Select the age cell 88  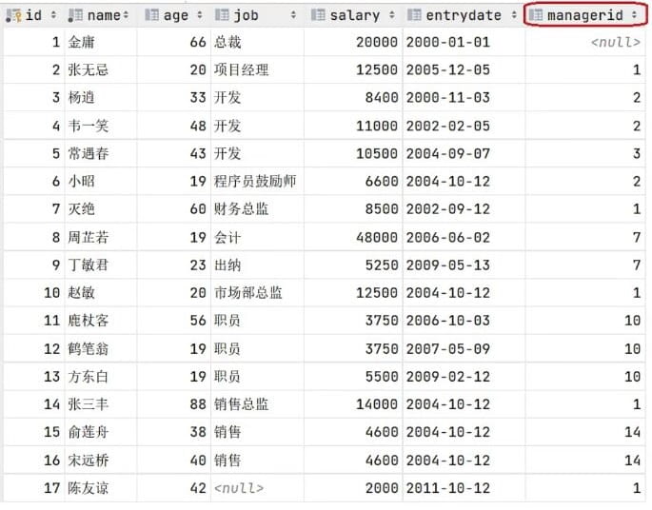(198, 404)
